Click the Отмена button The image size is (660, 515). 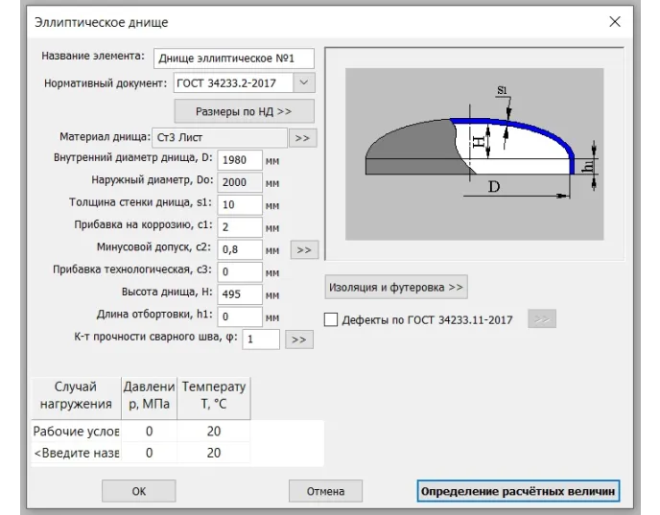(x=325, y=491)
